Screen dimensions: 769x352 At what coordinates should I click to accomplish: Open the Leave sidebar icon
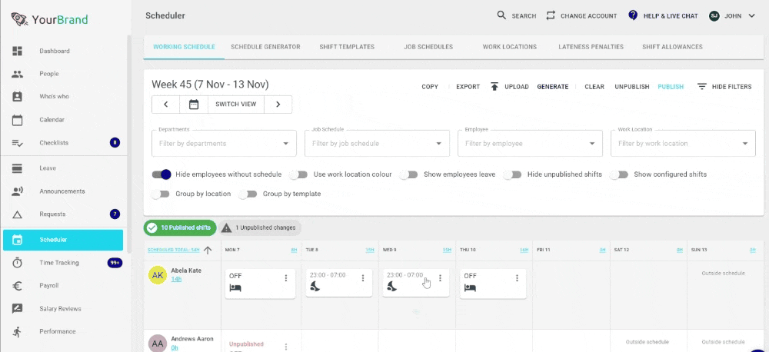(17, 168)
